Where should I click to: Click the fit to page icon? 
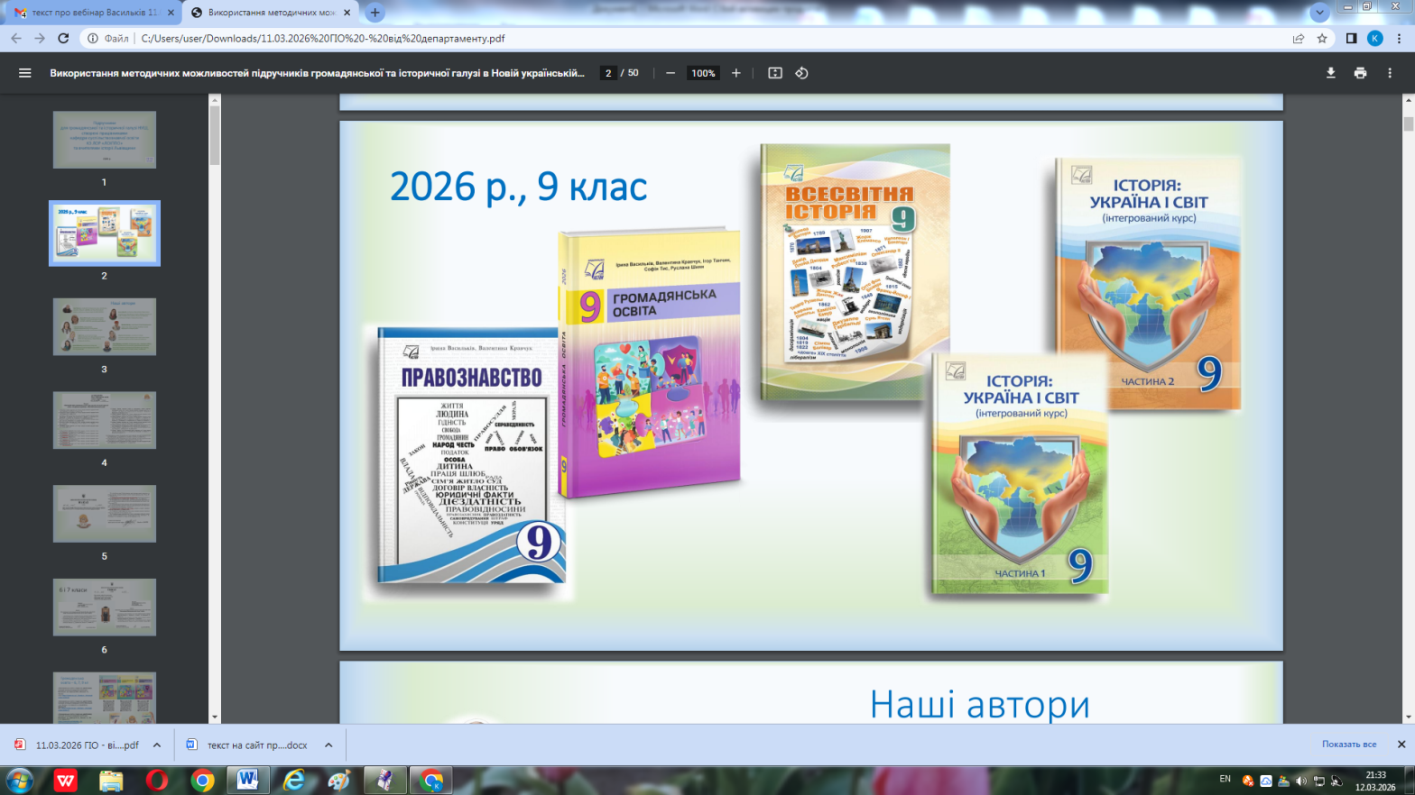click(775, 73)
